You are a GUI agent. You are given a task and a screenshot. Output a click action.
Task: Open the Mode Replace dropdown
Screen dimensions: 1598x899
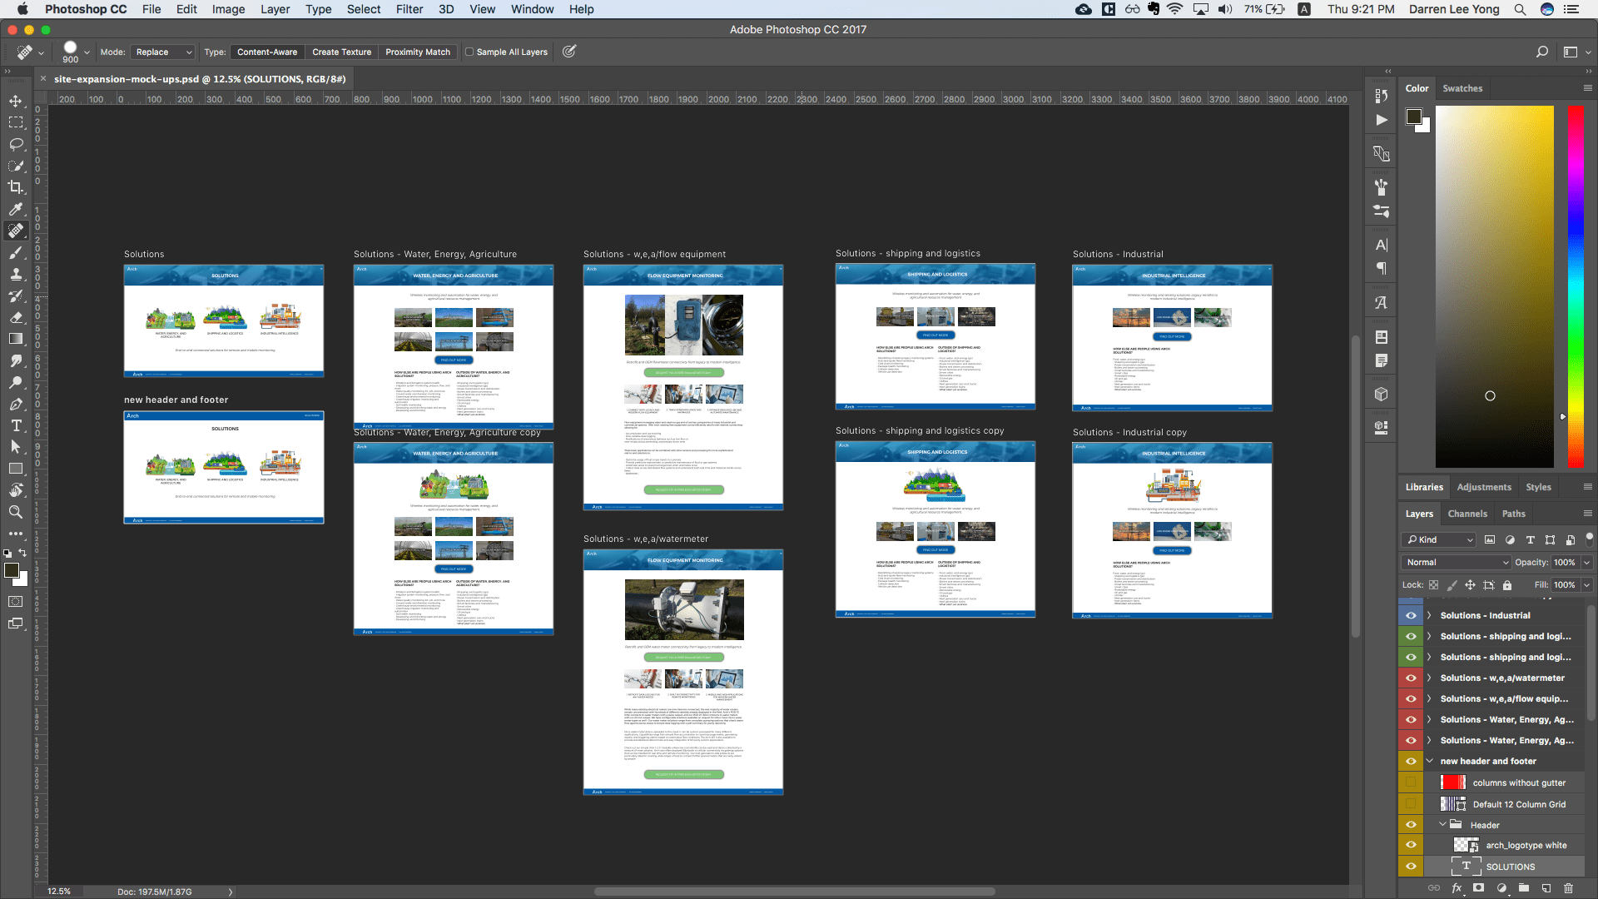pos(164,52)
